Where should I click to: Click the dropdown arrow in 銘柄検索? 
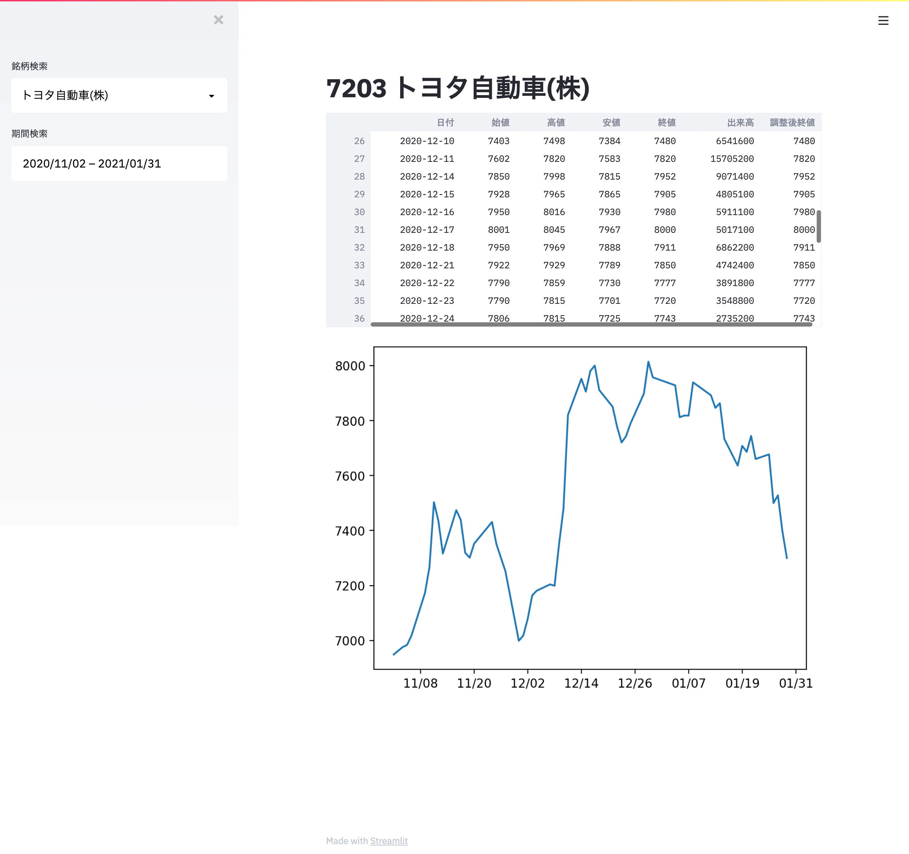point(211,96)
